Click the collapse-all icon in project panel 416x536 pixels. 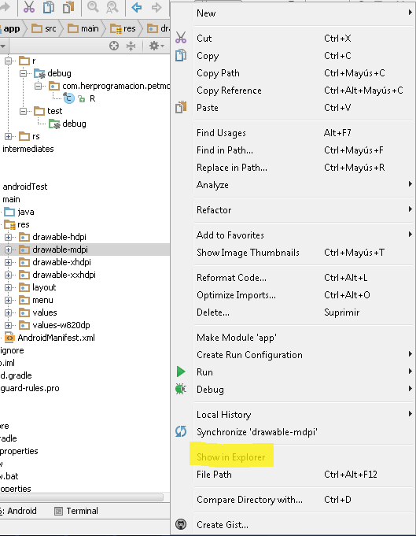131,46
